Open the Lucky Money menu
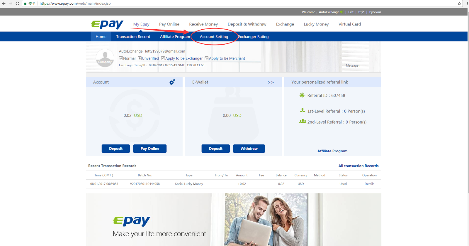The width and height of the screenshot is (469, 246). [x=316, y=24]
